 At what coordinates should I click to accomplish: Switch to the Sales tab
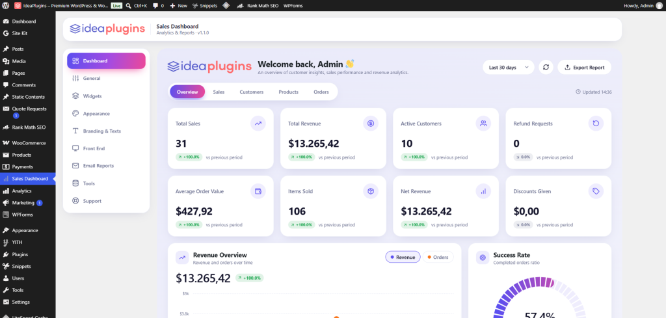click(219, 92)
